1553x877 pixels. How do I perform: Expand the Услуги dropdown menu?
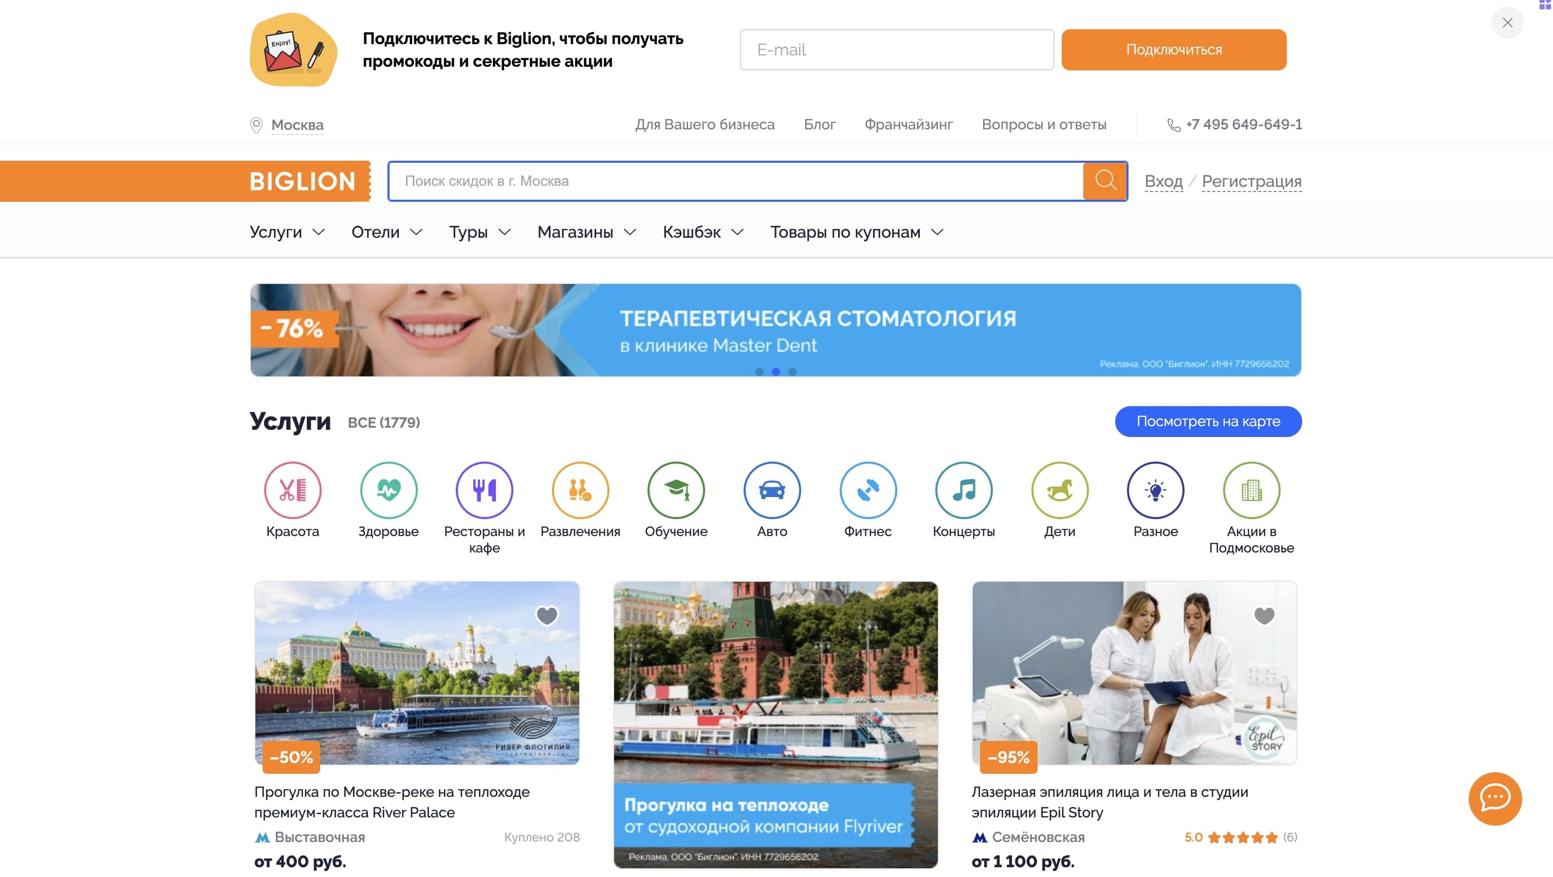click(288, 232)
